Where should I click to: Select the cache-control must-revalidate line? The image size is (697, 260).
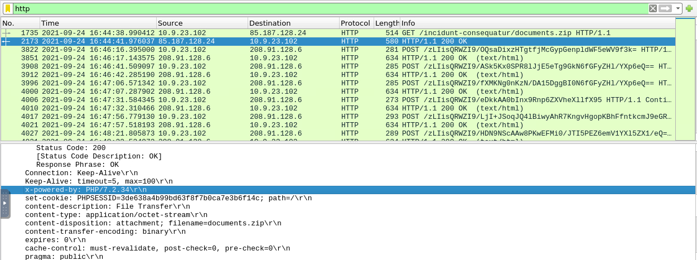348,248
